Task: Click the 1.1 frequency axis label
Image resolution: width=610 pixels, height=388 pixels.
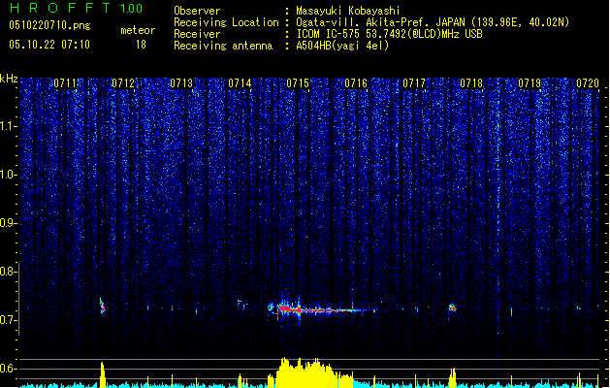Action: click(9, 126)
